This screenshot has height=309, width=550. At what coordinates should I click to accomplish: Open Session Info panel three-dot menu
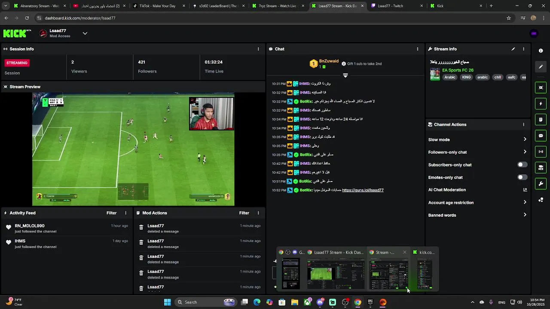click(258, 49)
